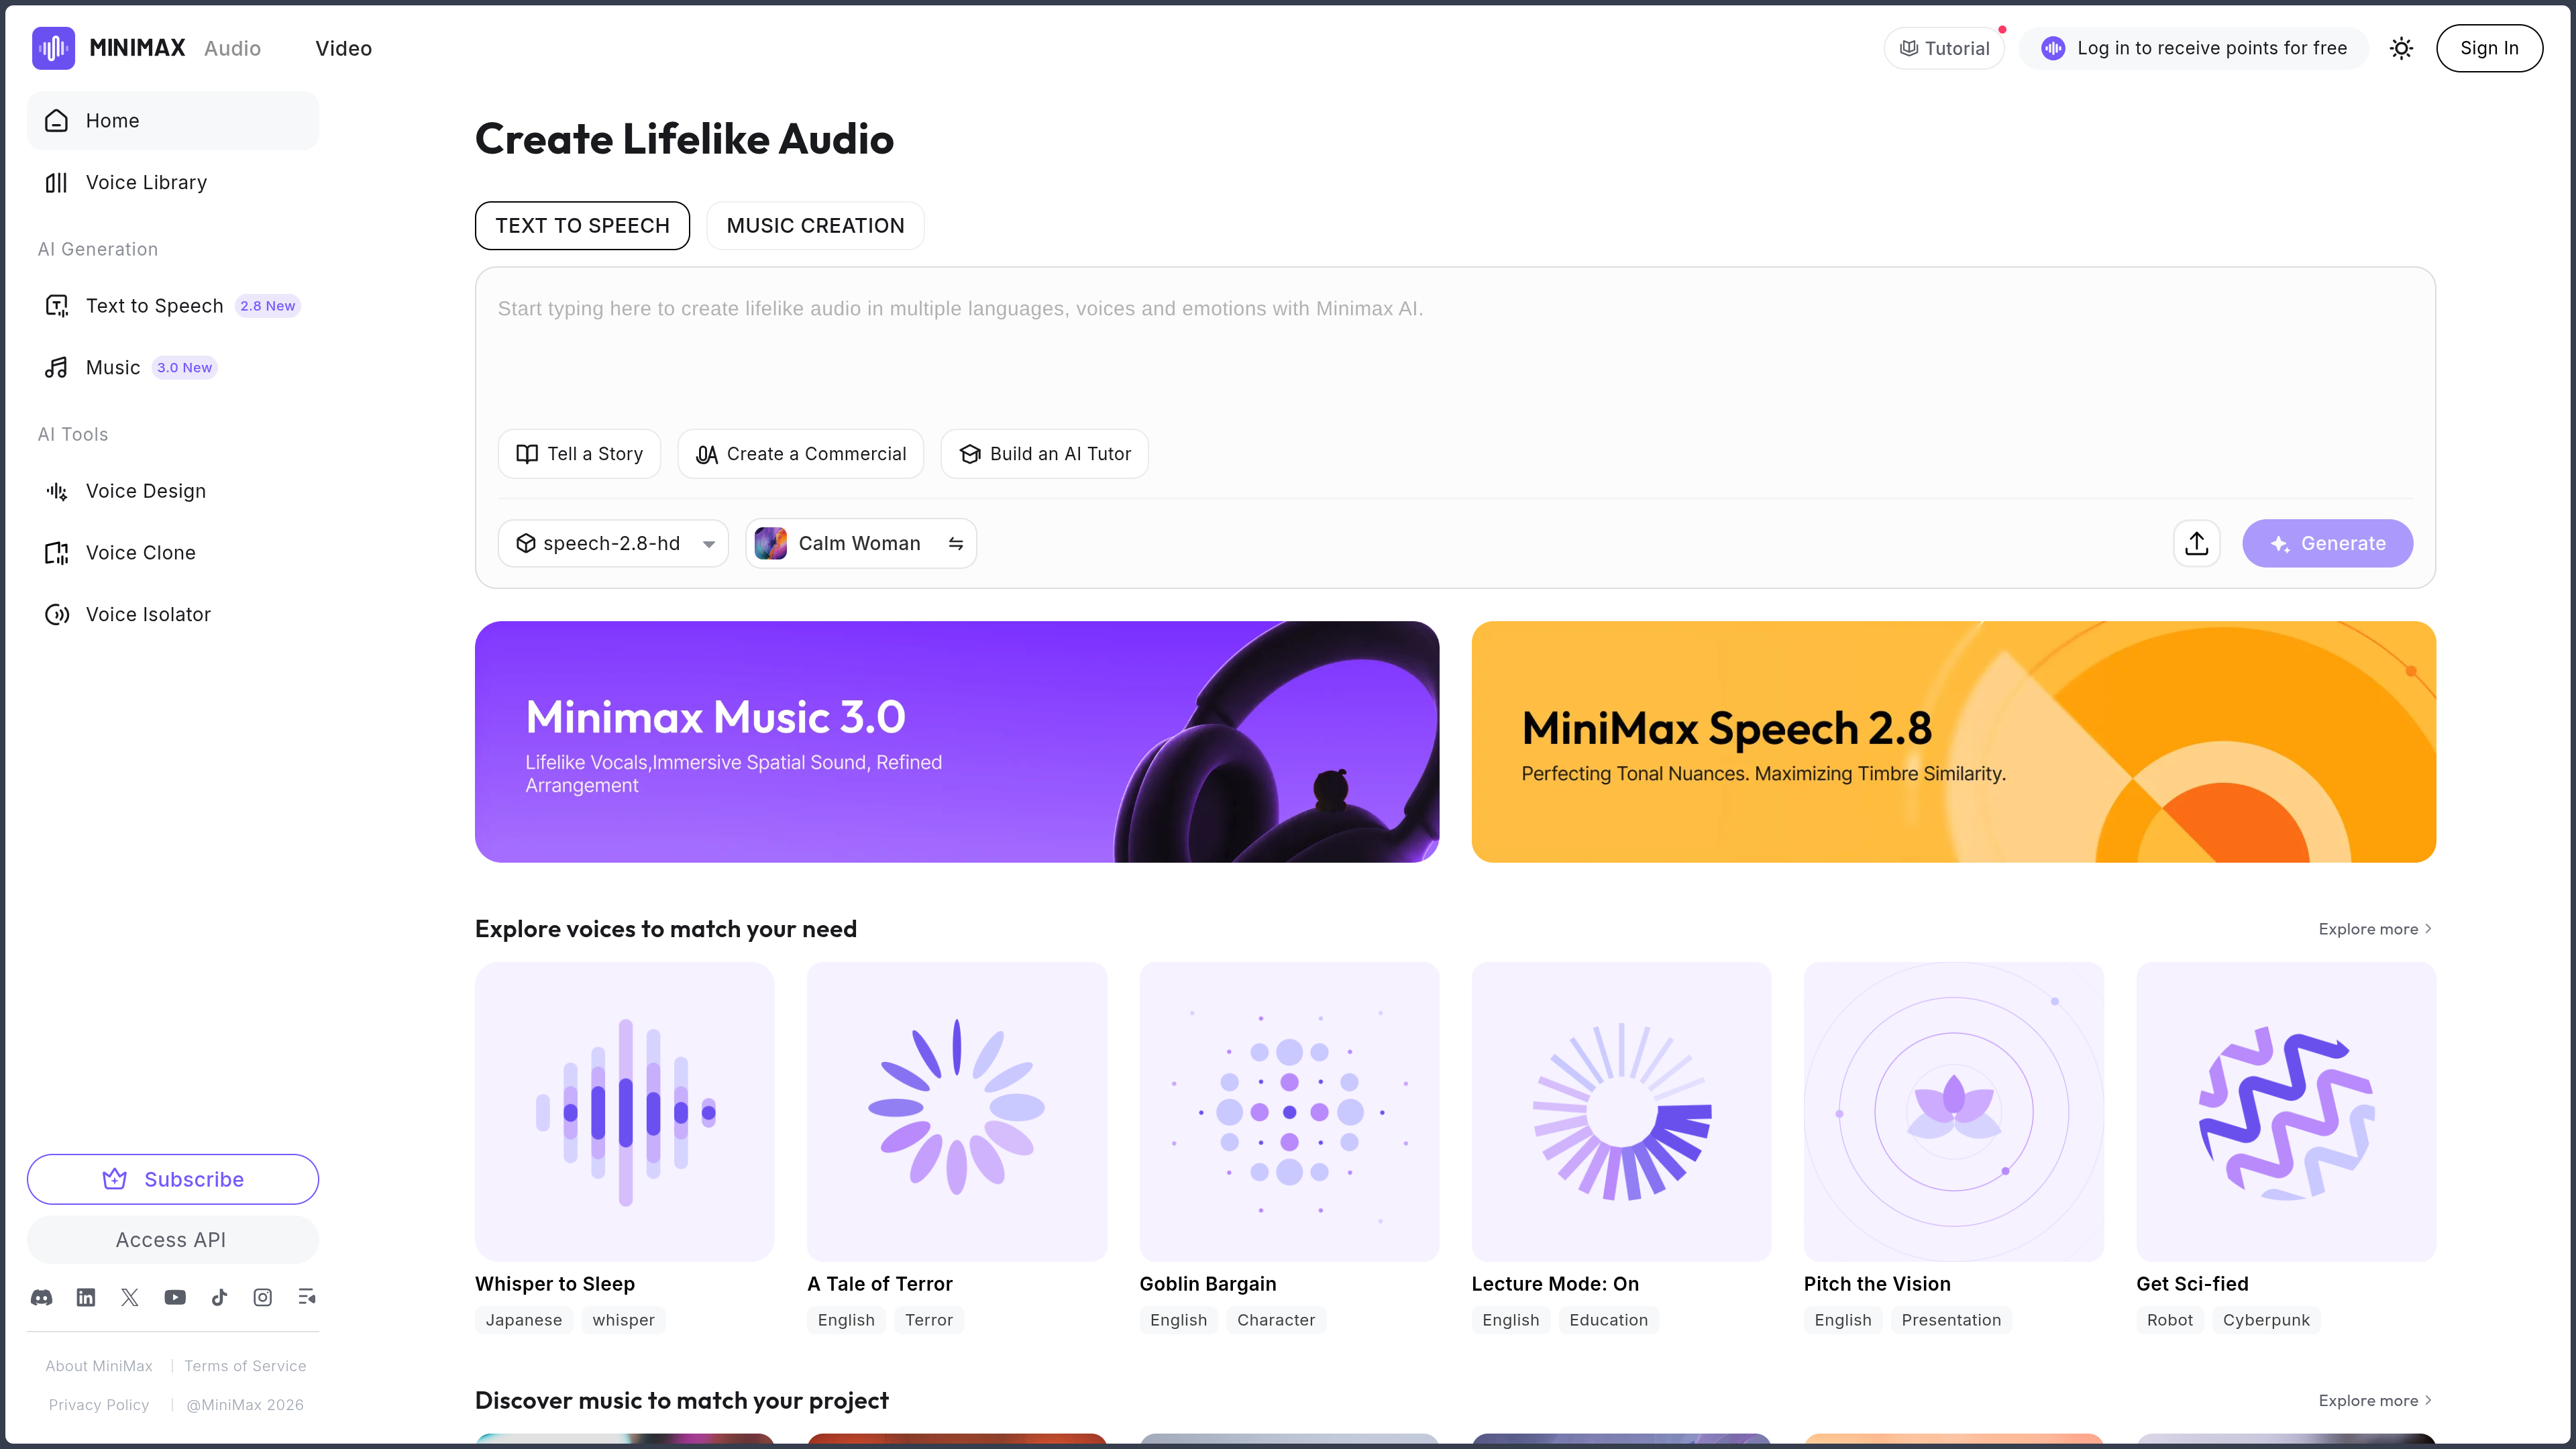Select the A Tale of Terror voice thumbnail

[x=957, y=1111]
